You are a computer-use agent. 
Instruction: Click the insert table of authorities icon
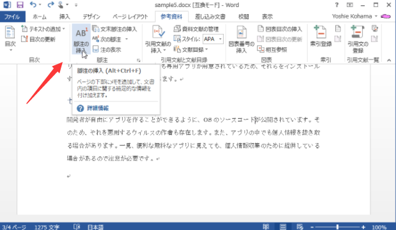tap(375, 29)
